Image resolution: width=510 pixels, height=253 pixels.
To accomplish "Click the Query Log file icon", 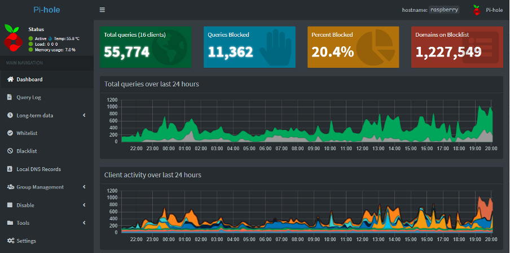I will pyautogui.click(x=10, y=97).
